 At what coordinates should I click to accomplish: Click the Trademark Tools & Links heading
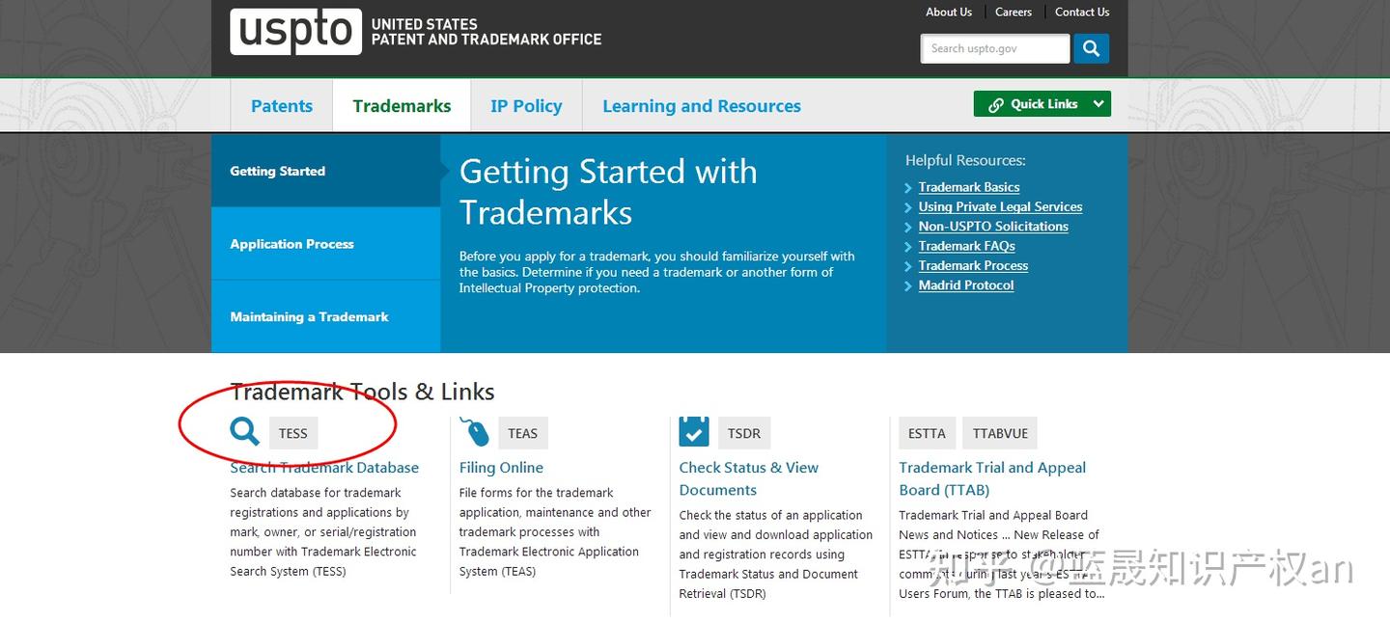pyautogui.click(x=362, y=392)
